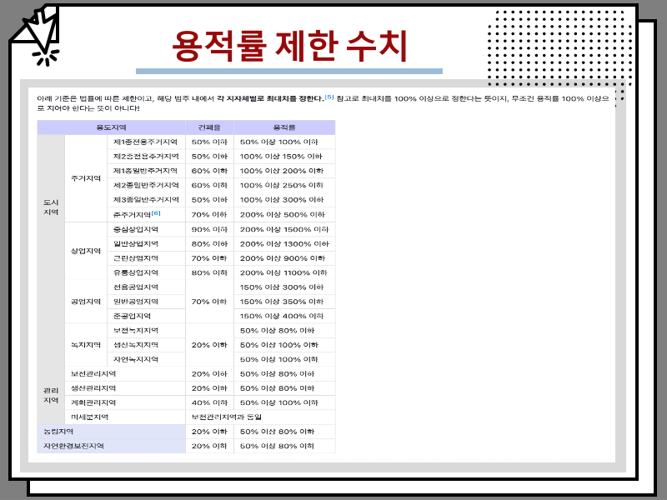Image resolution: width=667 pixels, height=500 pixels.
Task: Select the '농림지역' row label
Action: (58, 432)
